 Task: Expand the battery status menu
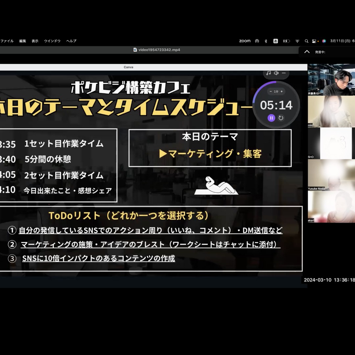coord(286,41)
